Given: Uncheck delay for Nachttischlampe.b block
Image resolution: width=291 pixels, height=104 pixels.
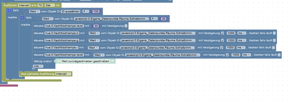Looking at the screenshot, I should 223,33.
